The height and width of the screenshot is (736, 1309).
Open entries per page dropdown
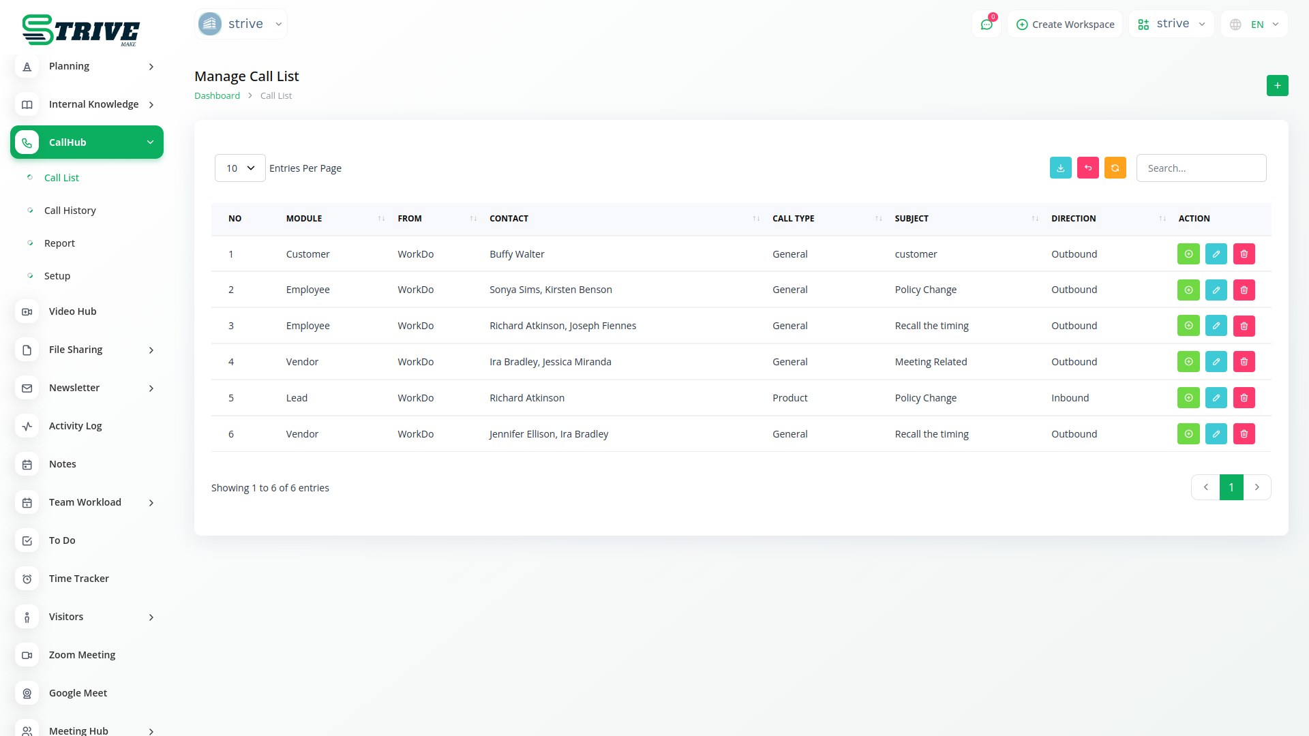point(240,168)
